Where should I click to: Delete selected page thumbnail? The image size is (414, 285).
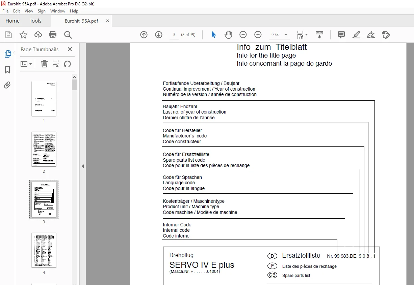pos(44,64)
